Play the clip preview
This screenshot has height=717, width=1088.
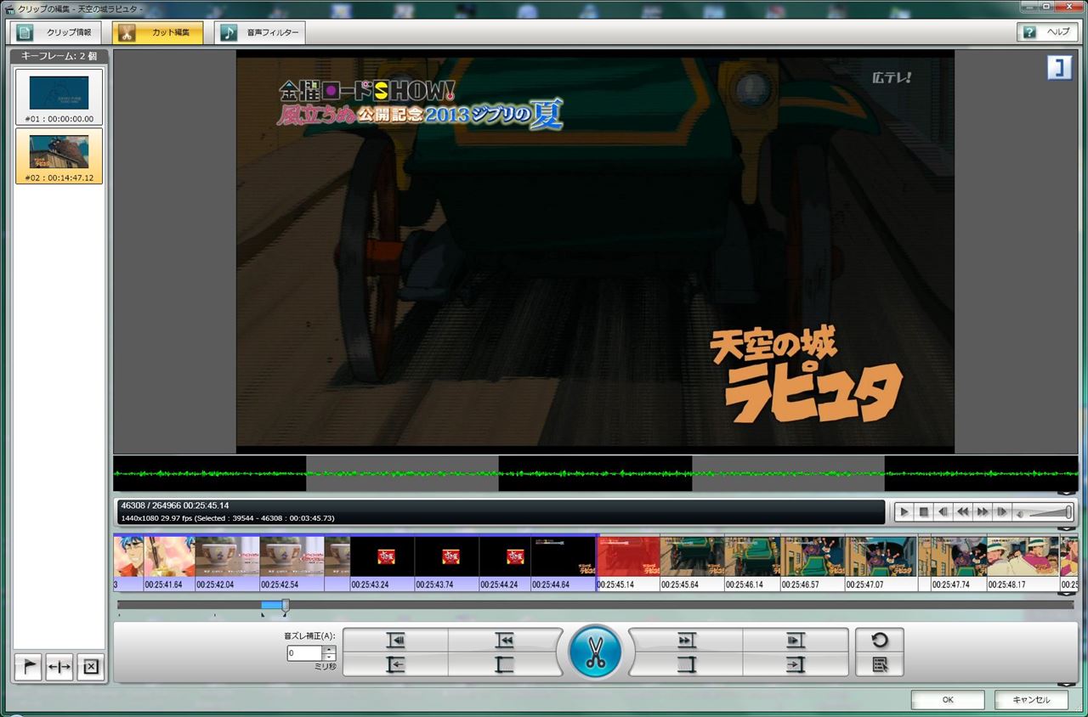[x=904, y=511]
